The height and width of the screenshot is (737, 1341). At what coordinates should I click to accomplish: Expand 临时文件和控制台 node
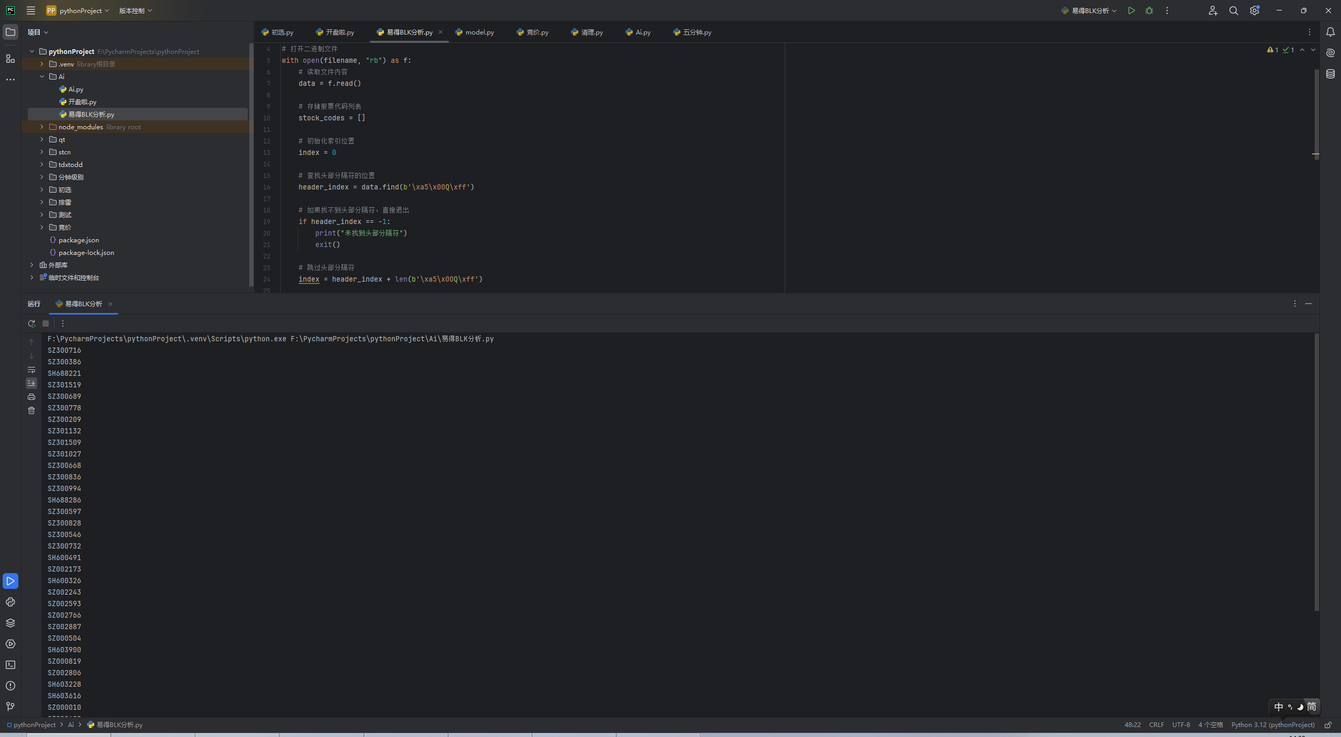point(32,277)
